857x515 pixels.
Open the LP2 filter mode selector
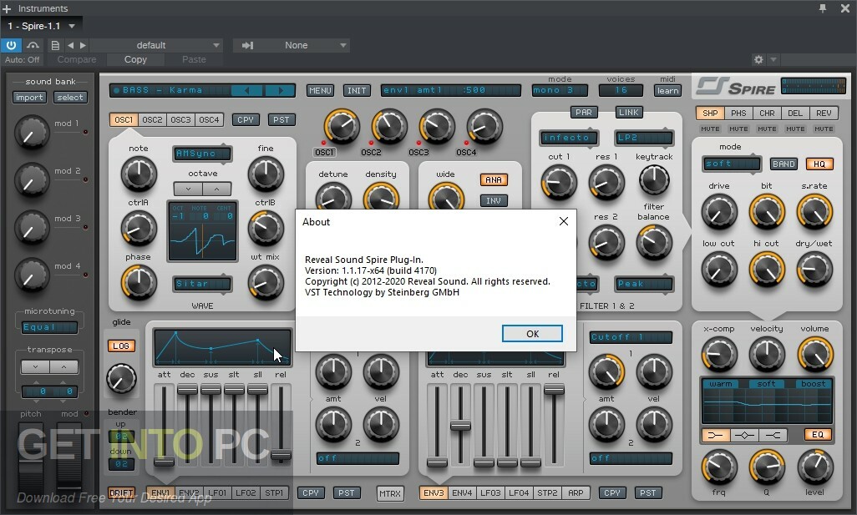644,138
